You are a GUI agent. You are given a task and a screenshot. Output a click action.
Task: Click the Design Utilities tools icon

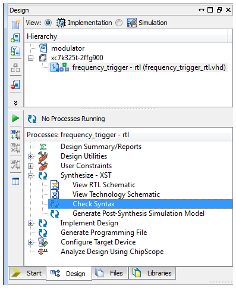pos(43,156)
